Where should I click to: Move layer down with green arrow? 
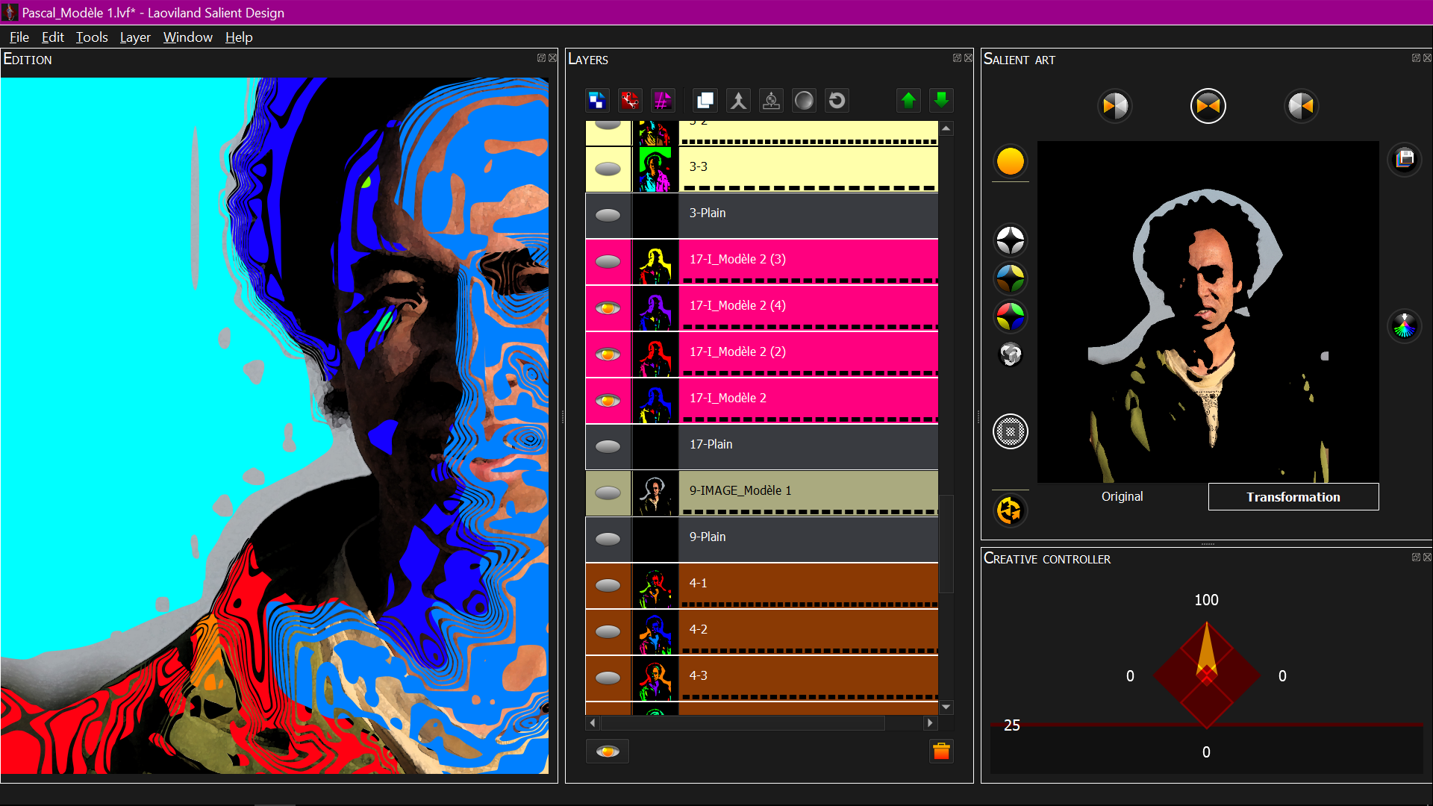click(x=941, y=101)
